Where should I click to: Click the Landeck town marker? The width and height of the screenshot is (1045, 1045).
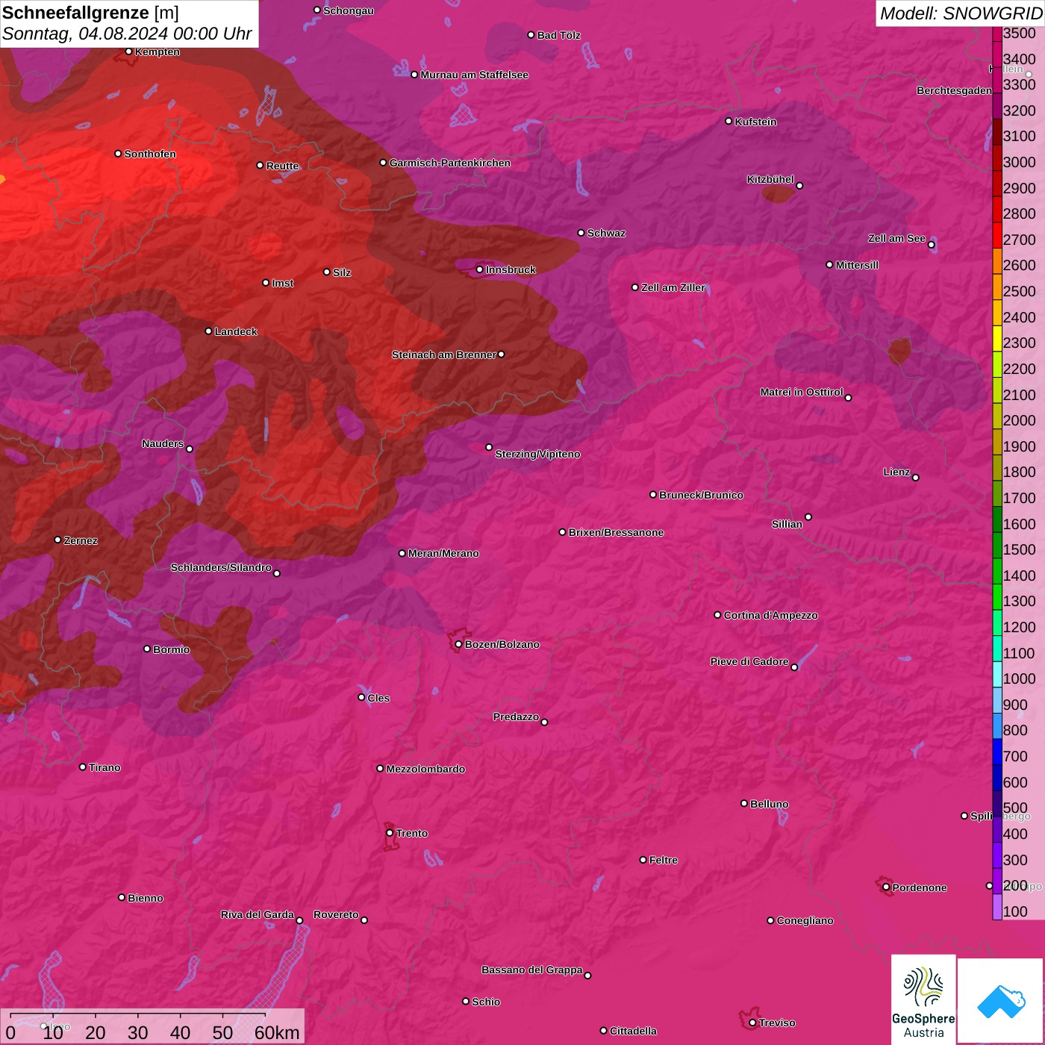point(208,331)
